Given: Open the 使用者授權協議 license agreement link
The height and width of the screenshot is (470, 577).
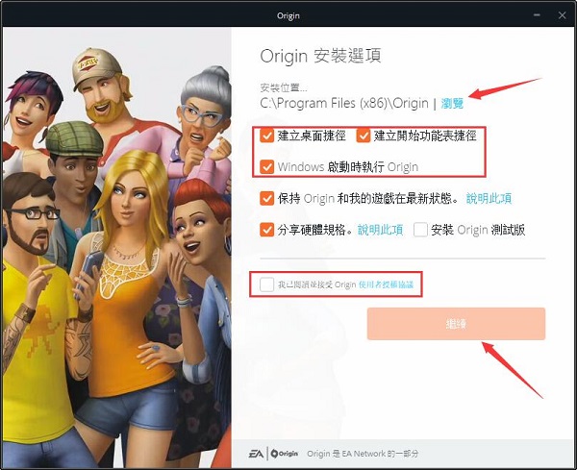Looking at the screenshot, I should (x=391, y=285).
